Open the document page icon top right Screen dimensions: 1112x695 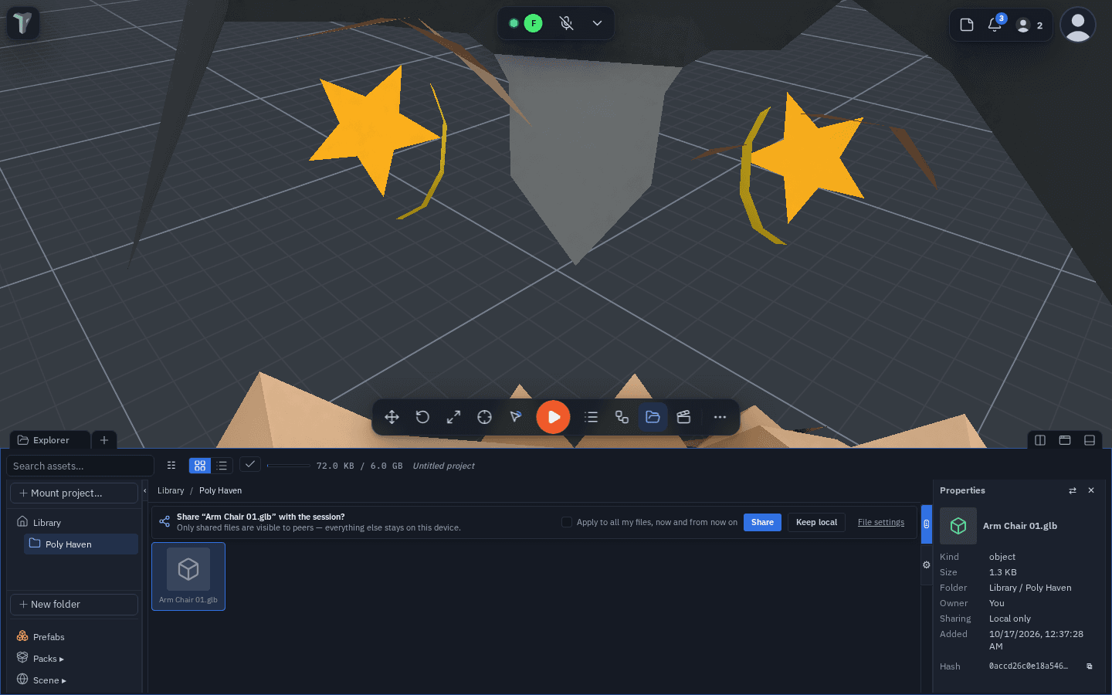coord(966,25)
